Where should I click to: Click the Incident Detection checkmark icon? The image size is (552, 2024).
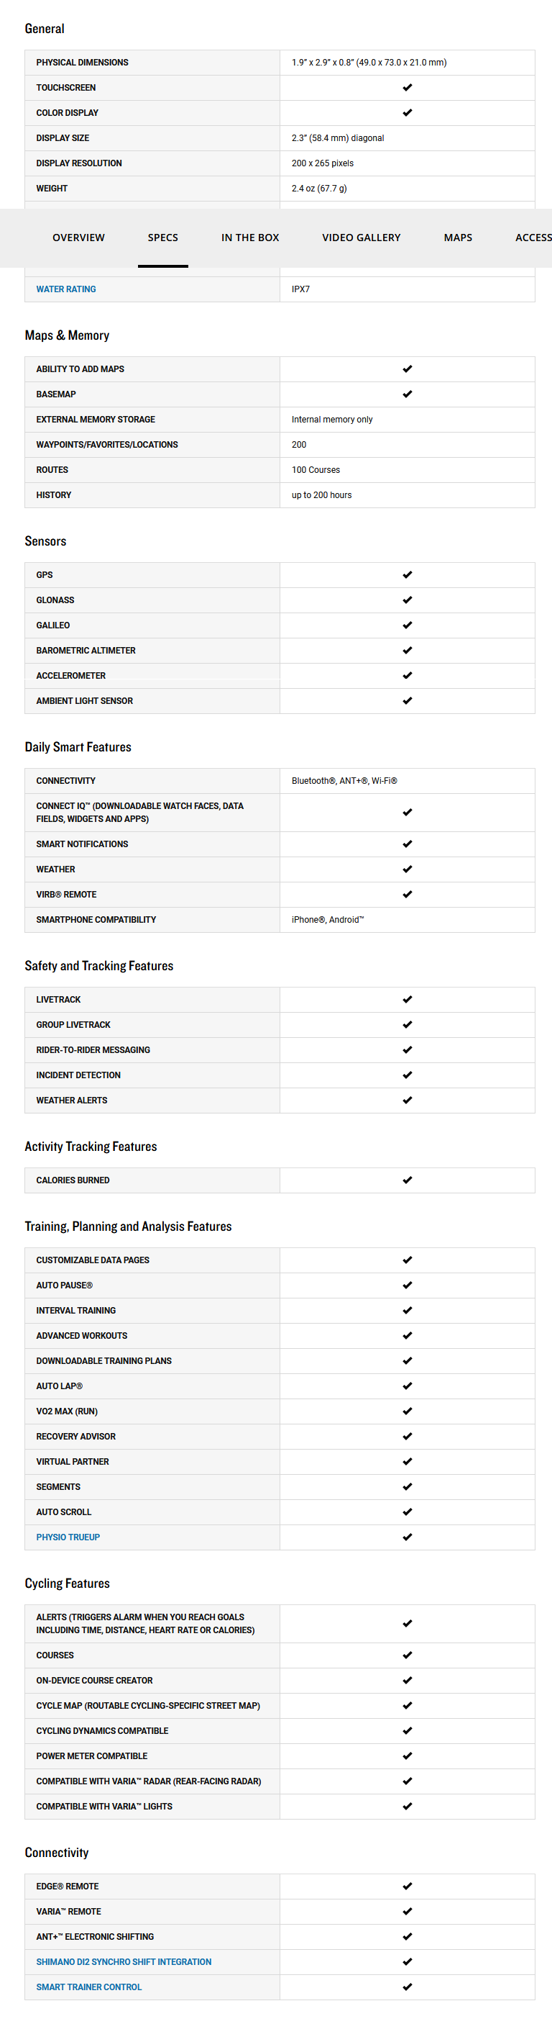(407, 1075)
